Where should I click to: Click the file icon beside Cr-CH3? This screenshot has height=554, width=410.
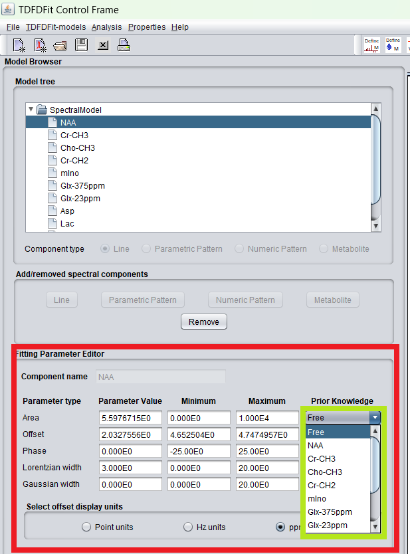coord(52,135)
